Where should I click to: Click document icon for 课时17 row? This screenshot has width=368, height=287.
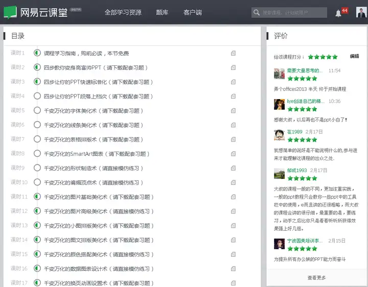233,283
